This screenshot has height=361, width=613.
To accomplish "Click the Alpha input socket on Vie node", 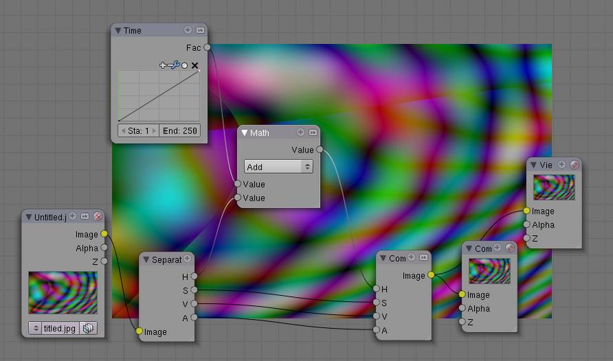I will [x=526, y=224].
